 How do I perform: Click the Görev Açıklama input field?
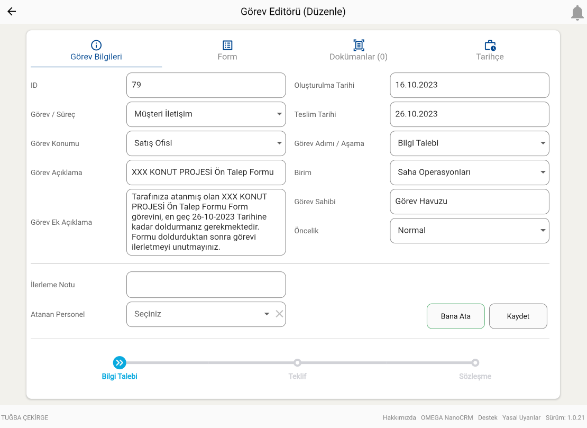coord(206,172)
